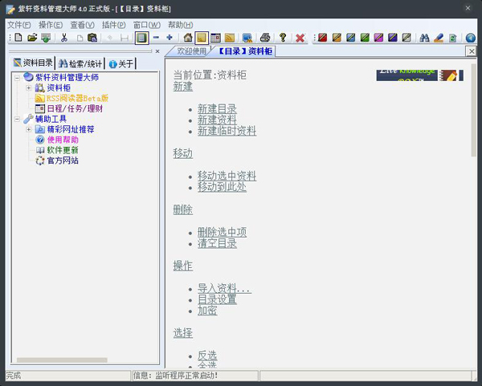Pick the red pen color swatch
Viewport: 482px width, 386px height.
coord(322,38)
